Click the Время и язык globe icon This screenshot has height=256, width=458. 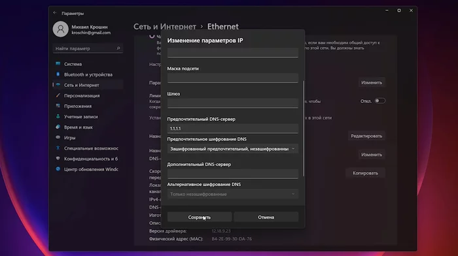pos(58,127)
